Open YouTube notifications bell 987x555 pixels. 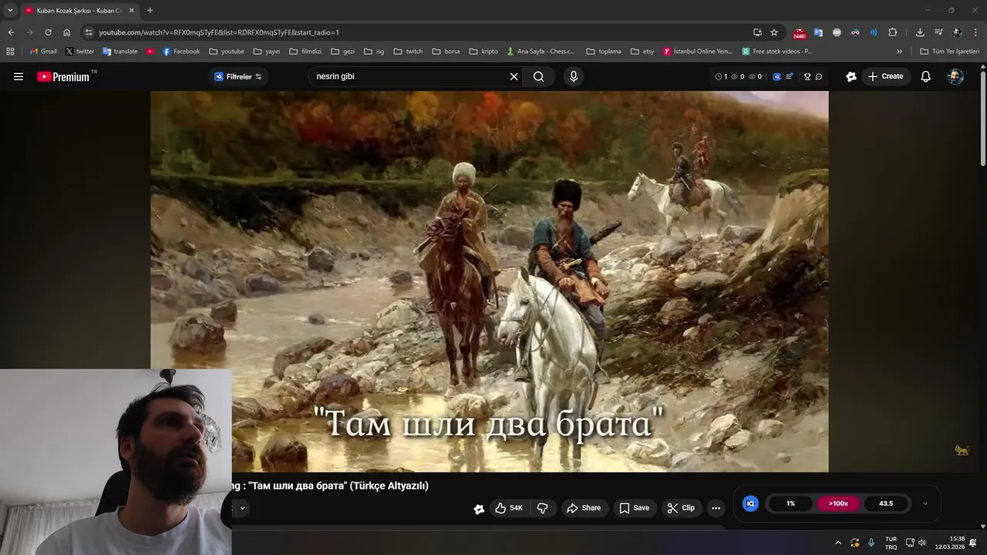pos(926,76)
